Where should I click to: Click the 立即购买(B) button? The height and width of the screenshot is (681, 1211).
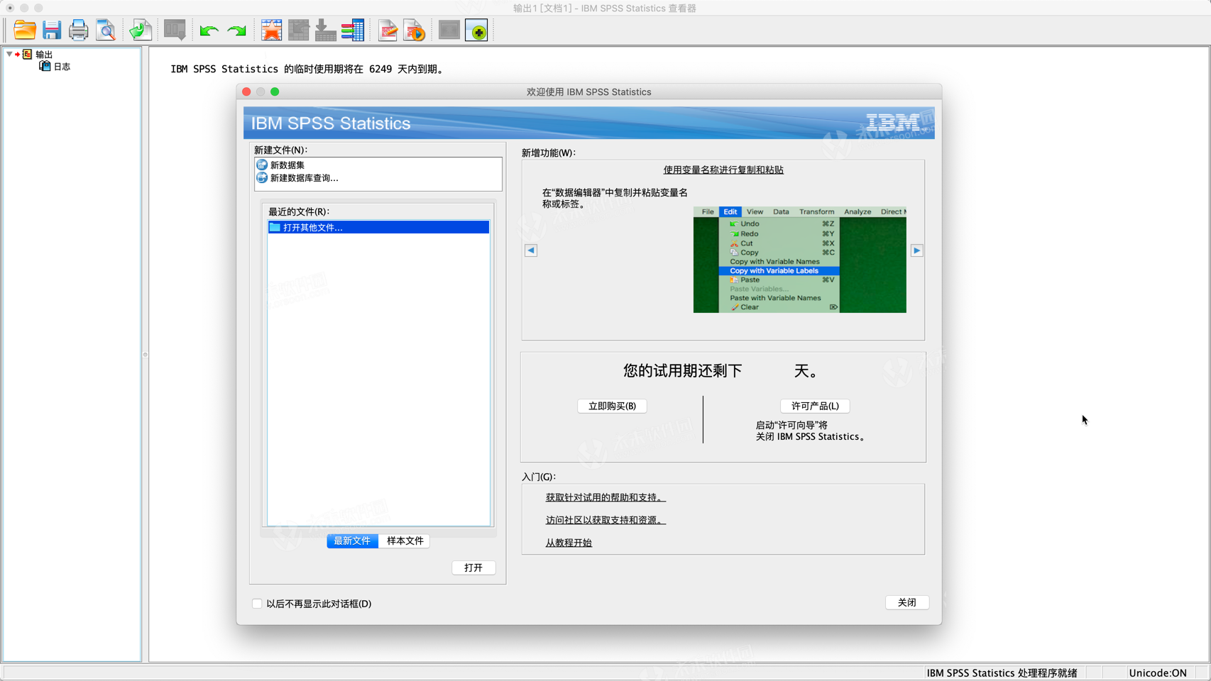(x=612, y=406)
